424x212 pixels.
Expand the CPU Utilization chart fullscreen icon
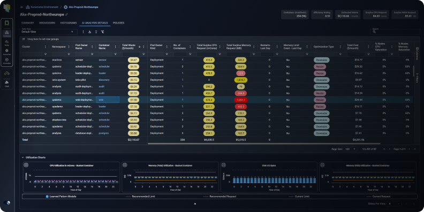[26, 165]
